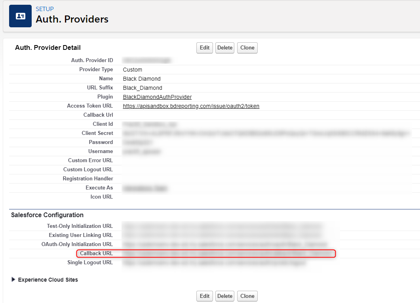
Task: Click the bottom Clone button
Action: click(x=247, y=296)
